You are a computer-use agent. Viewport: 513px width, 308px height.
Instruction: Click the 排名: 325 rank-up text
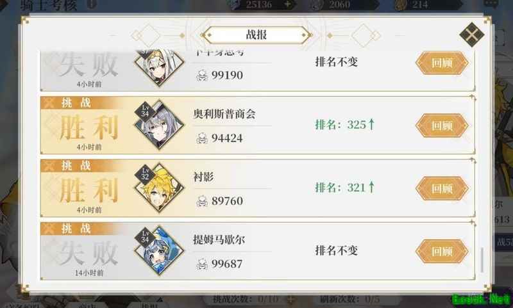[345, 124]
